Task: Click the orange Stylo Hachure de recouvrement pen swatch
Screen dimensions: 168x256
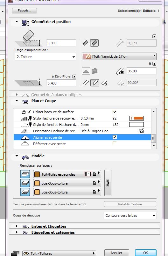Action: point(136,118)
